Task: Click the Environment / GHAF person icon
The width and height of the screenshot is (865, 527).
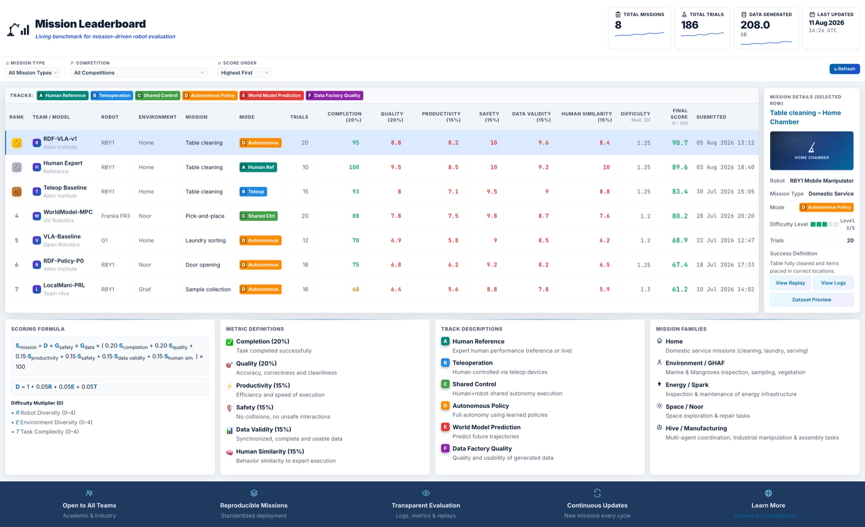Action: [659, 362]
